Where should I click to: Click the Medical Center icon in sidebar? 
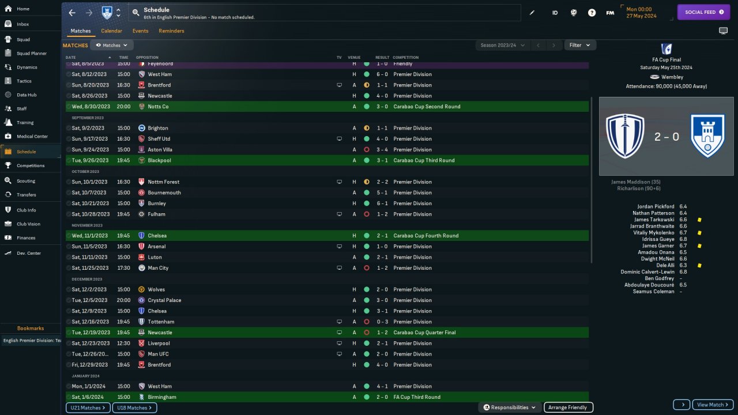[8, 137]
